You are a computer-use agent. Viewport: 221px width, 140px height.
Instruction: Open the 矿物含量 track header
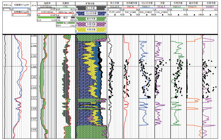(x=91, y=2)
